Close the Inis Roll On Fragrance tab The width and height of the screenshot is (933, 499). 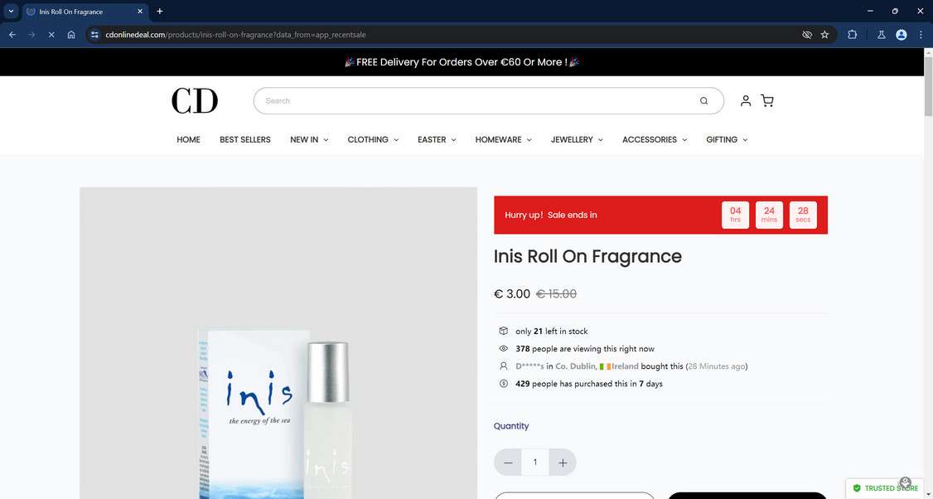click(140, 12)
